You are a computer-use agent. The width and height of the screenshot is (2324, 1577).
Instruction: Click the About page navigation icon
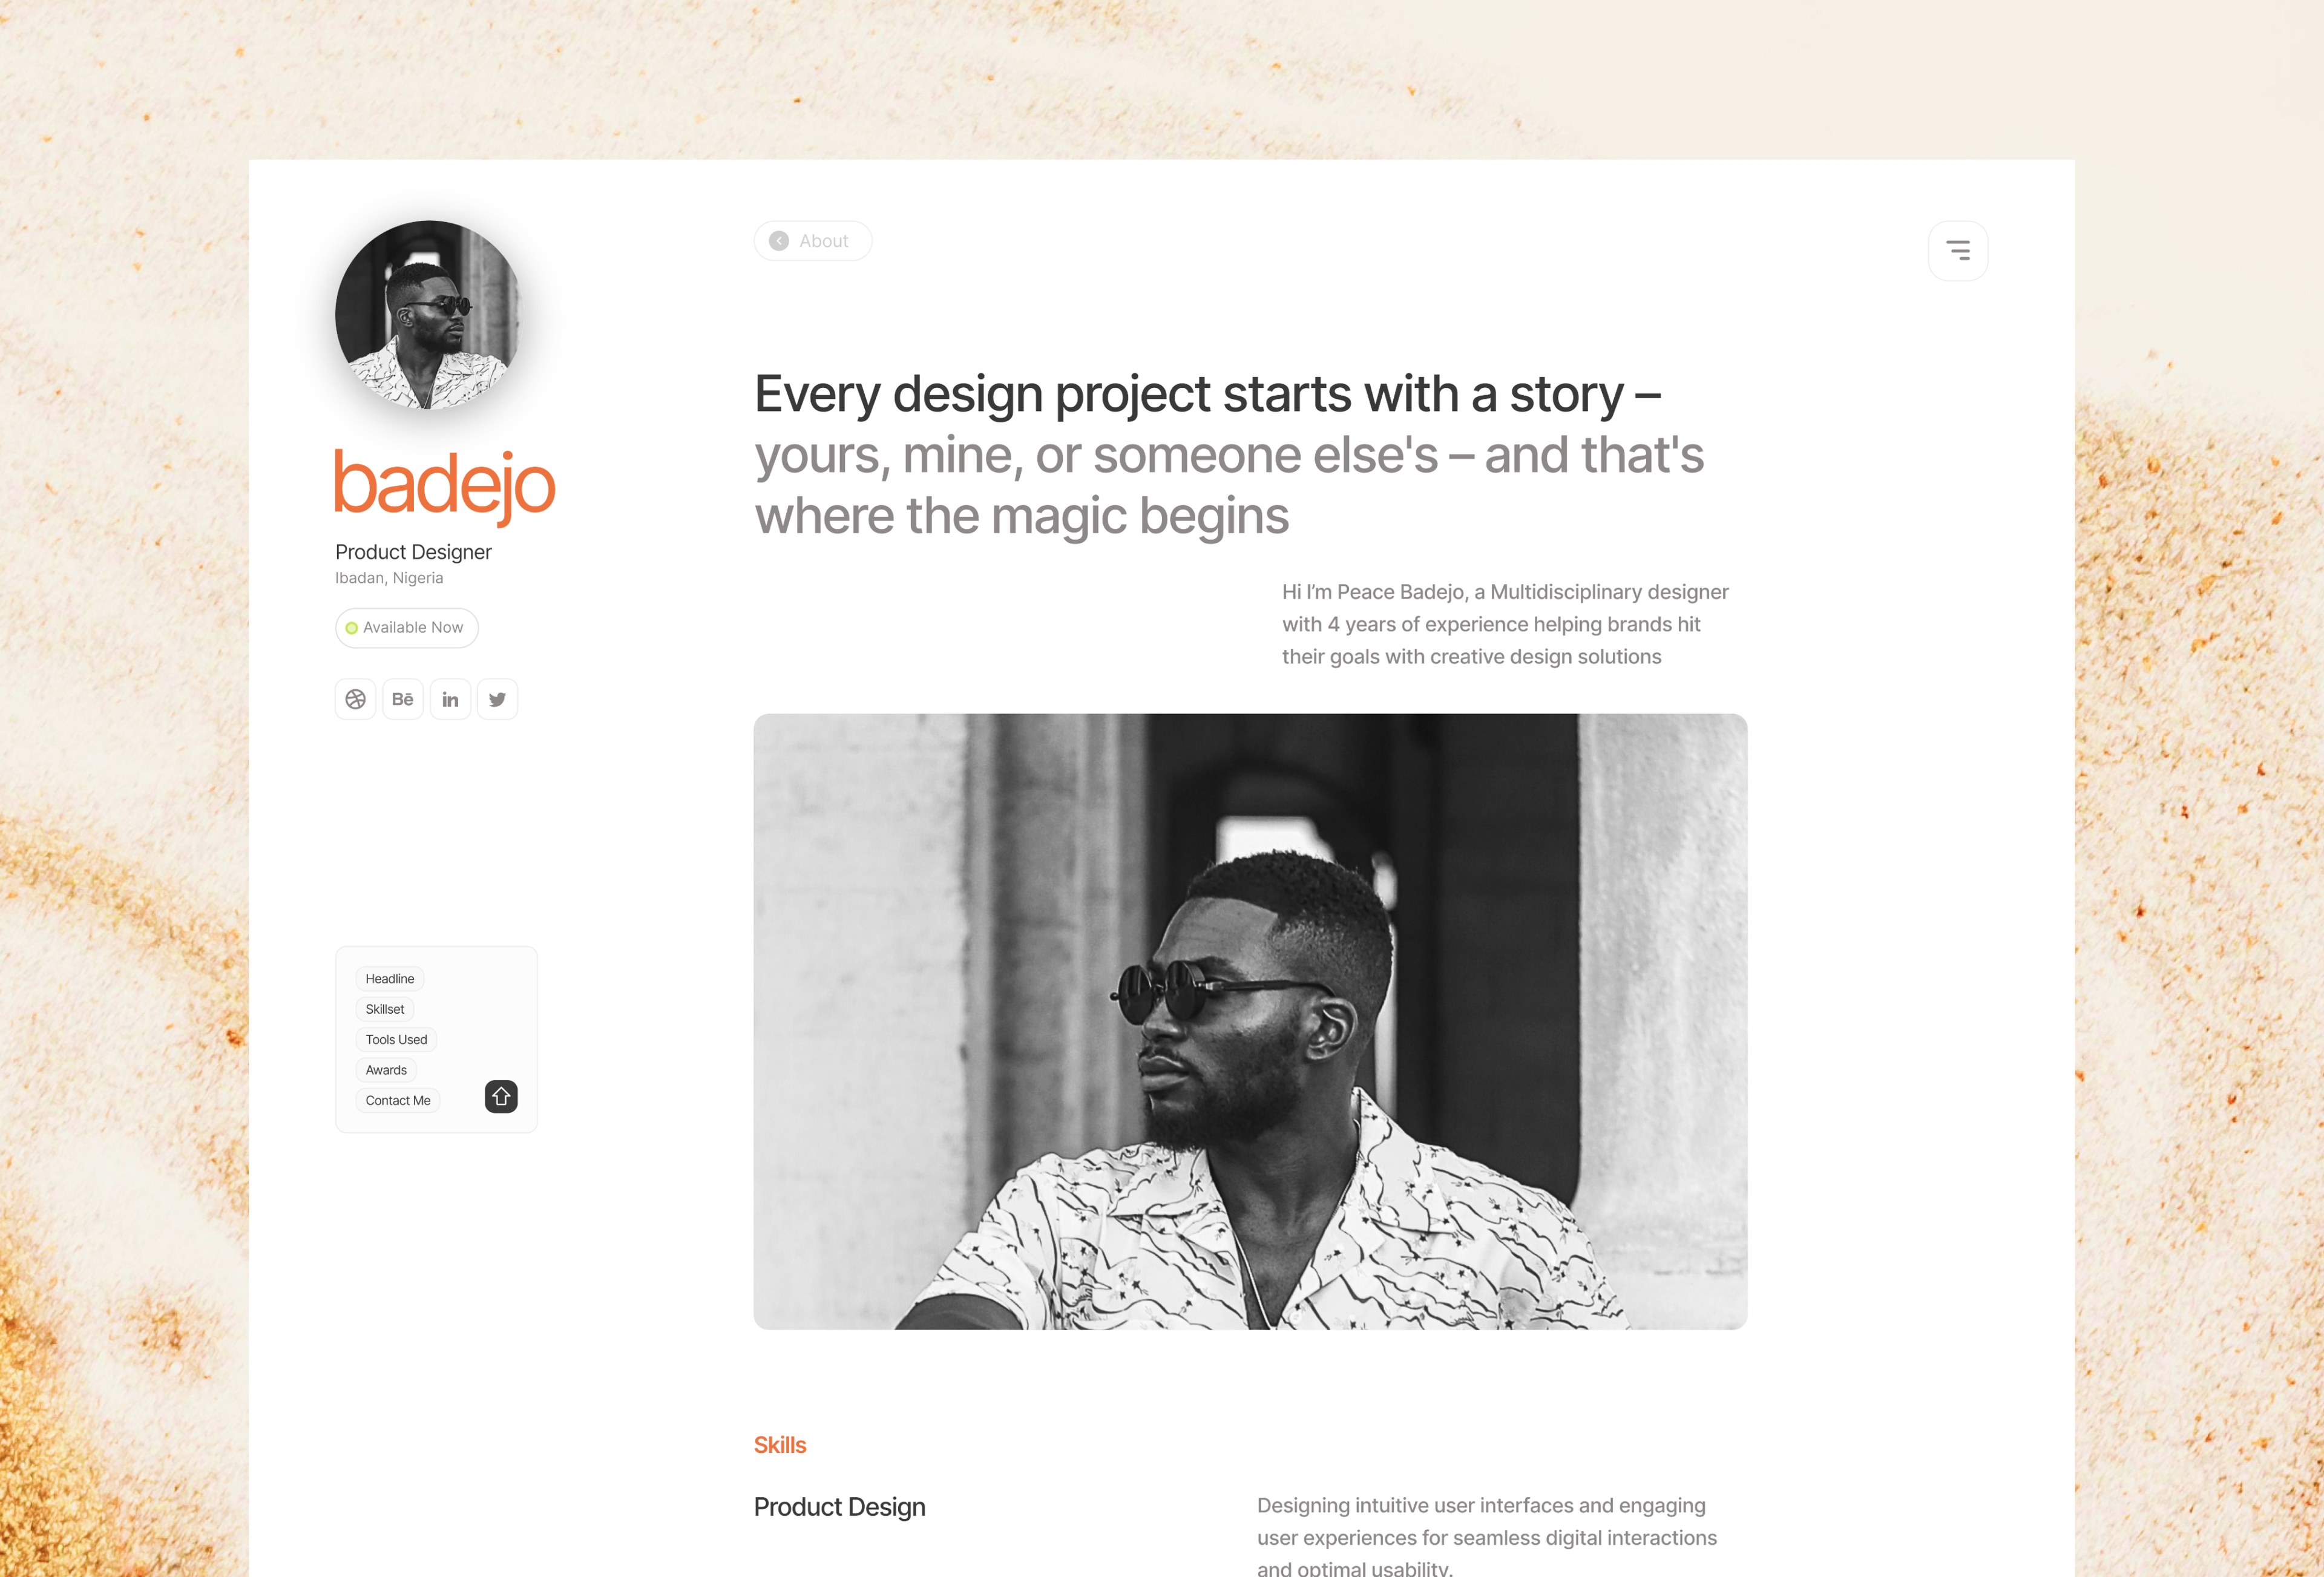point(780,241)
